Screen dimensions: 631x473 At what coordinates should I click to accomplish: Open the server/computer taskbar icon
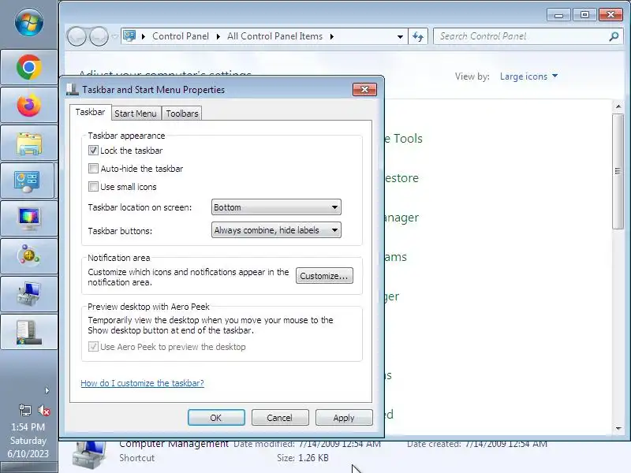pos(29,332)
